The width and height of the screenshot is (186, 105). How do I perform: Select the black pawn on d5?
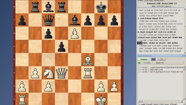[61, 47]
